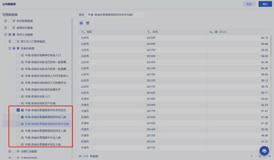The image size is (274, 160).
Task: Check the 年度-各省份普通高等院校在校学生数 checkbox
Action: pos(18,124)
